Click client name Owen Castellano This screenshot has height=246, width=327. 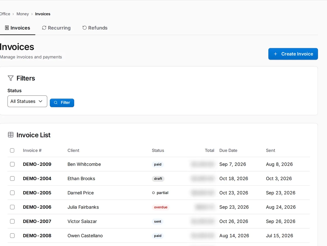click(85, 236)
